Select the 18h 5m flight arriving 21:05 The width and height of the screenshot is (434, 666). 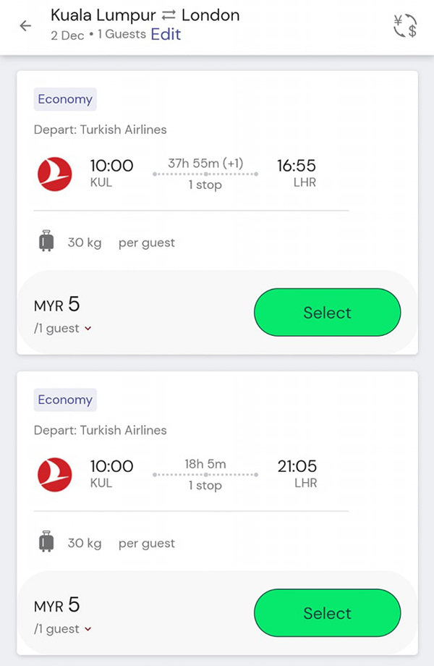(x=327, y=613)
